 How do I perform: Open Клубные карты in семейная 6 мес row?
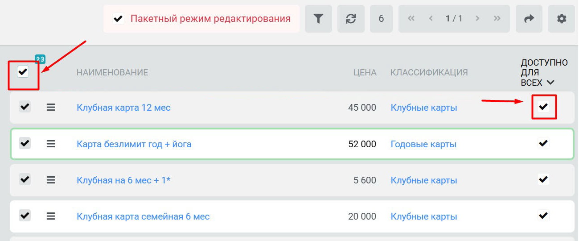(424, 216)
